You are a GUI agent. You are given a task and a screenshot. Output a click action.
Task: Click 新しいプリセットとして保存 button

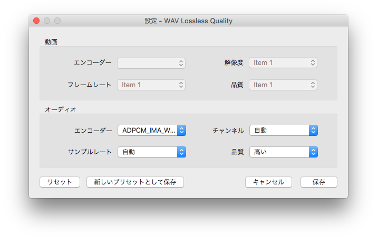[x=135, y=182]
